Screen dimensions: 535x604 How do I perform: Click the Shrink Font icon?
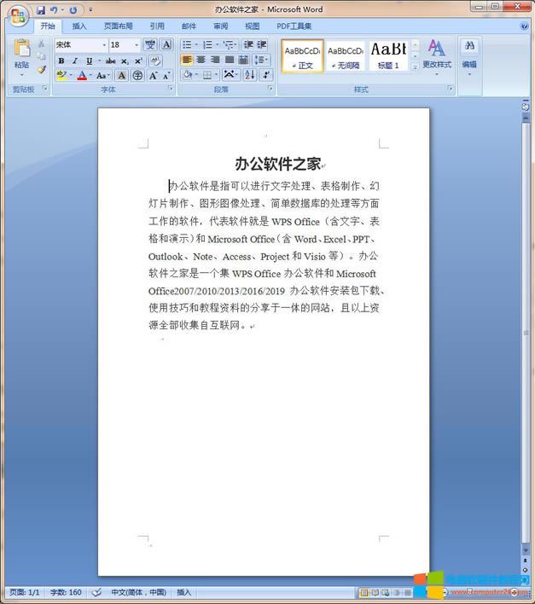(166, 75)
